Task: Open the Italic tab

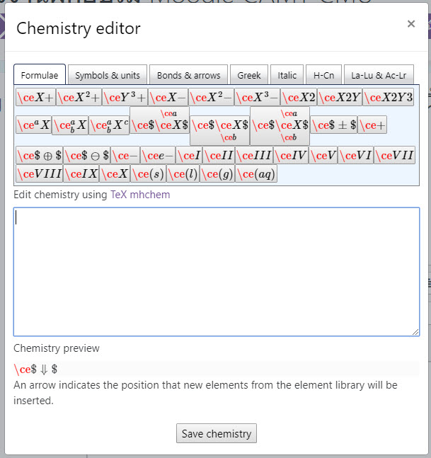Action: 287,75
